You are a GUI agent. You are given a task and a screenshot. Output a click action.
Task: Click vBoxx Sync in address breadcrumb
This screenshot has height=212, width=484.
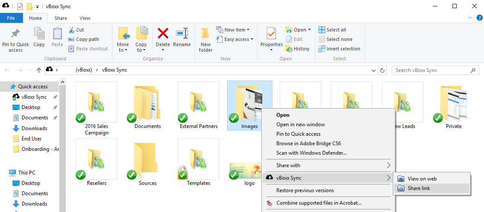114,70
